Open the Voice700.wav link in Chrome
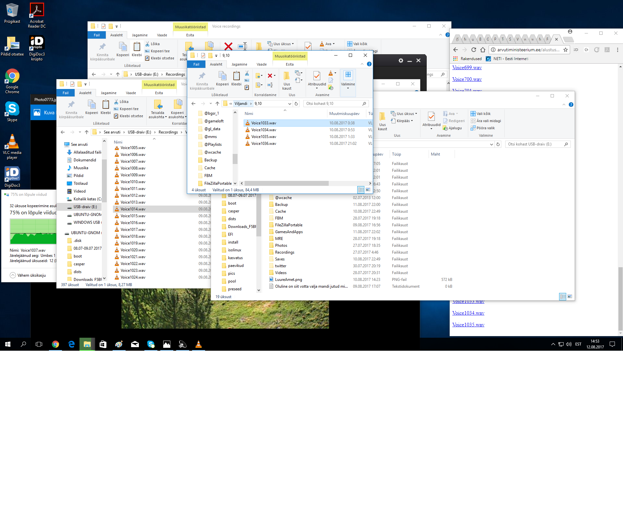623x528 pixels. pos(467,79)
